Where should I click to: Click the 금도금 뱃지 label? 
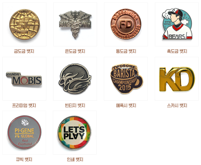(24, 51)
